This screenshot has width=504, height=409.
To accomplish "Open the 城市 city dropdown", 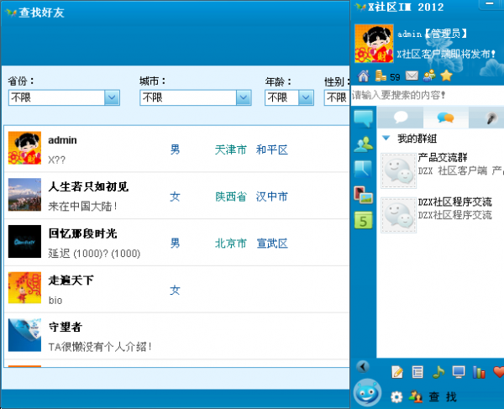I will pos(244,98).
